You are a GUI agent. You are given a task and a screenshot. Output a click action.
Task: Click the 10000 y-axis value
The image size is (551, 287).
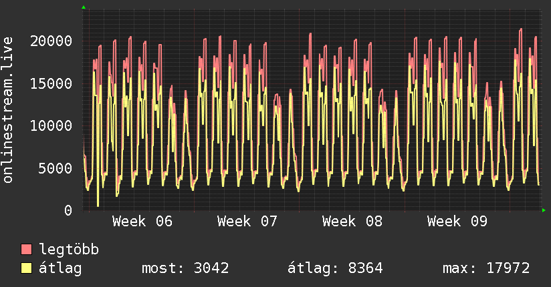click(51, 125)
